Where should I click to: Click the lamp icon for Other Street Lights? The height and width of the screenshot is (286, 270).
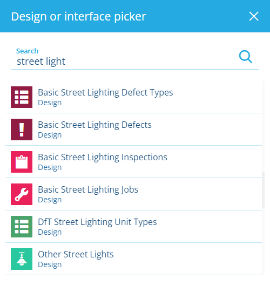22,259
